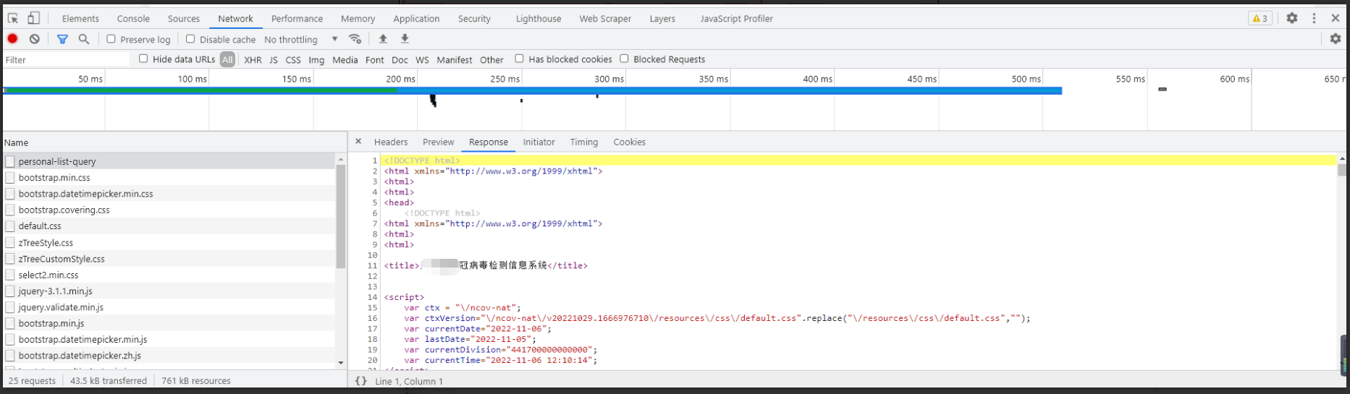The image size is (1350, 394).
Task: Filter requests by CSS type
Action: [x=293, y=60]
